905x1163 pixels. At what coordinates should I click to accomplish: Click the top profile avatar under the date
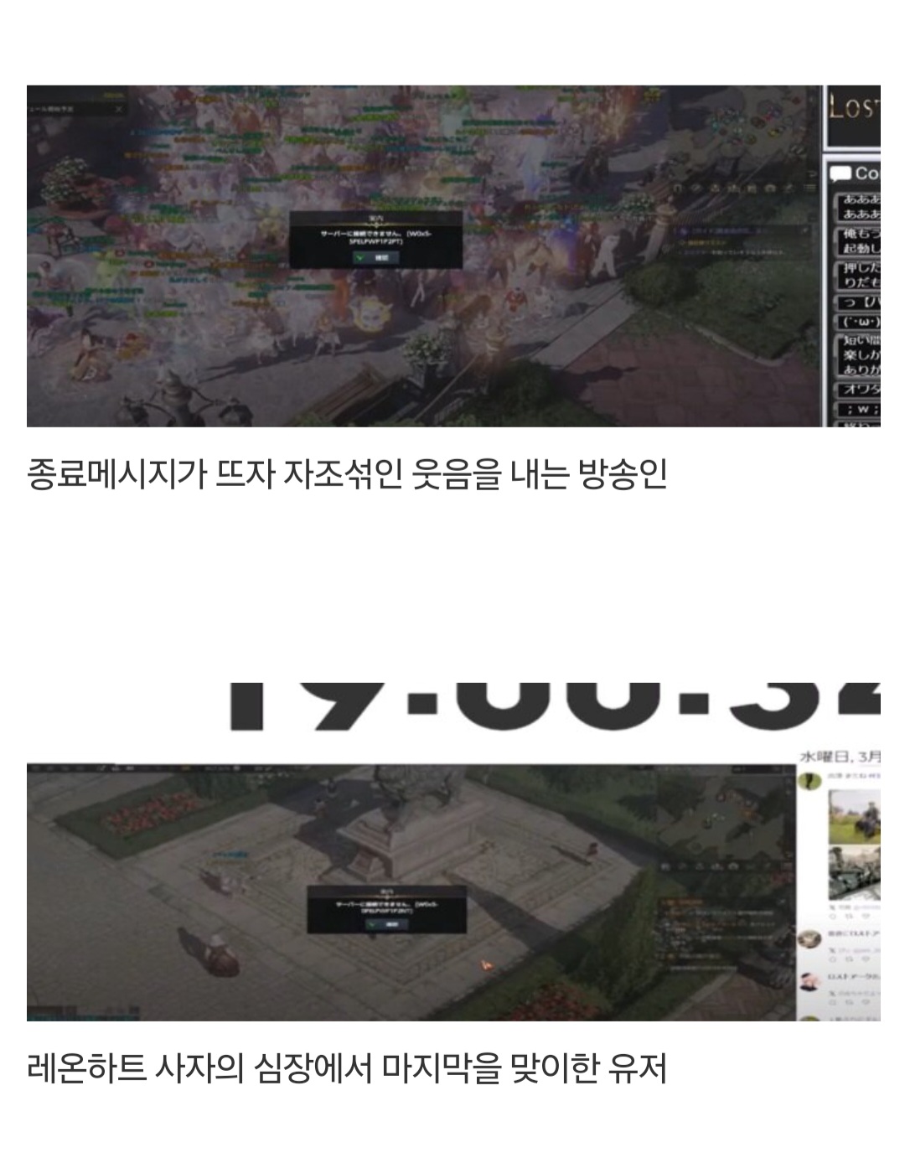point(810,781)
